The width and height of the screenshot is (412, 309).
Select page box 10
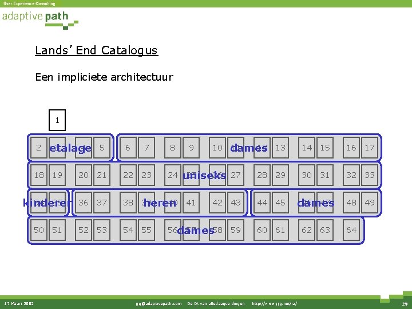217,148
